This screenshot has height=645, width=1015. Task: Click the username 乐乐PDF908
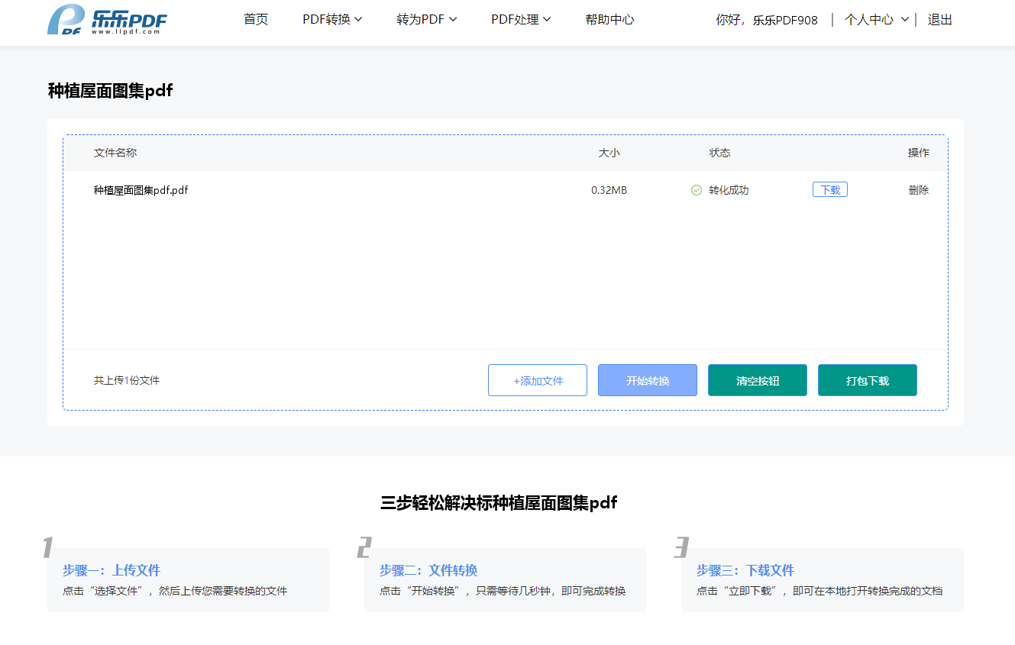(x=785, y=21)
